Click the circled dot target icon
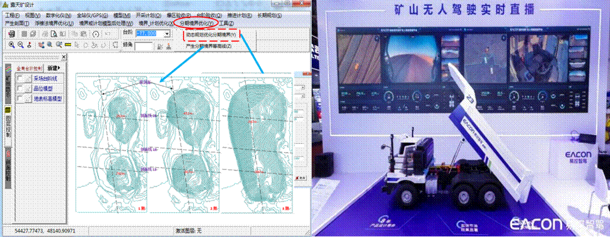Screen dimensions: 610x237 [96, 35]
